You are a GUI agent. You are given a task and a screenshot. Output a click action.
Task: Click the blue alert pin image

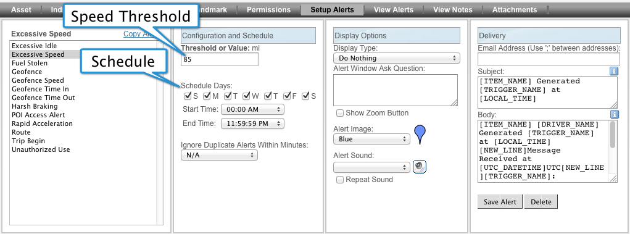pos(420,135)
